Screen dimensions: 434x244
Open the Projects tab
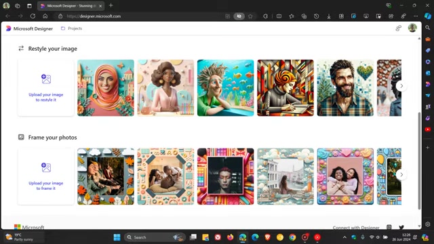coord(71,28)
